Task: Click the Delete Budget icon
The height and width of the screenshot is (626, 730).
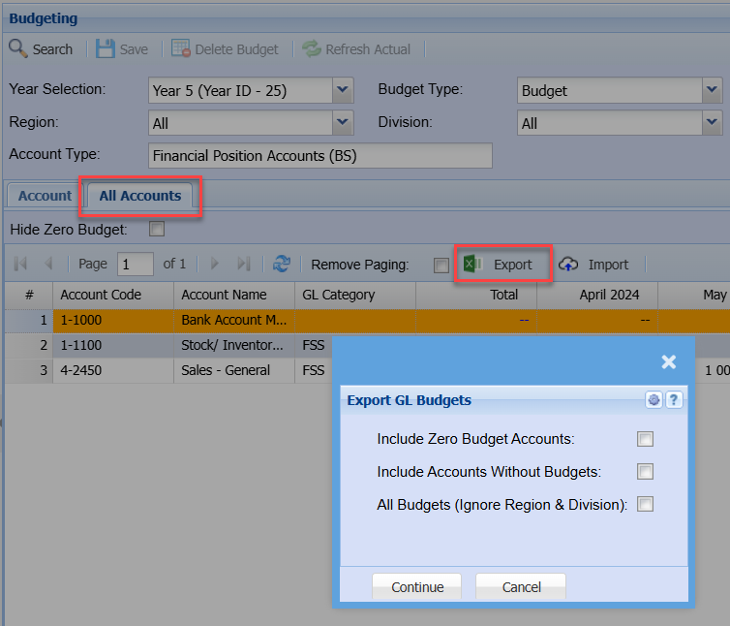Action: pos(181,48)
